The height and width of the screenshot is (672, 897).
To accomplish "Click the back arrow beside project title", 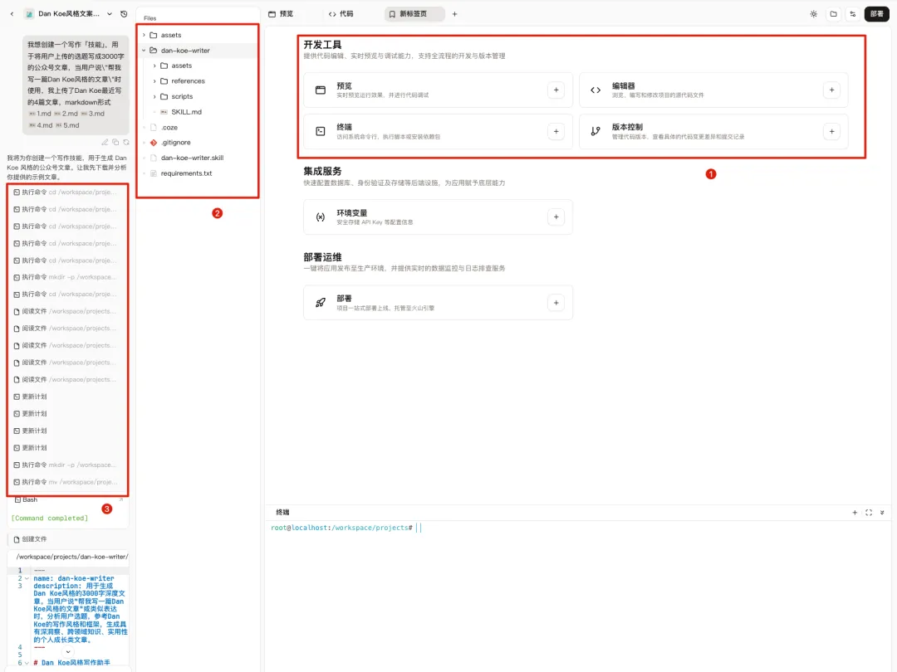I will (12, 14).
